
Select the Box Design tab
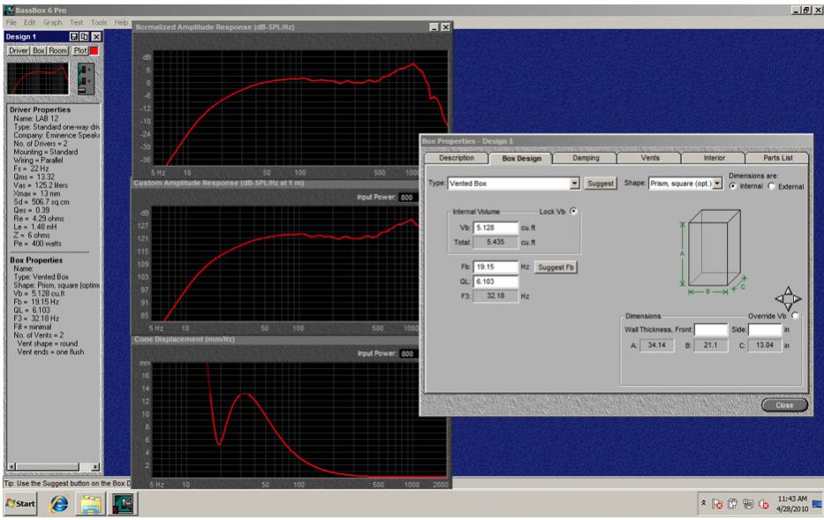point(521,158)
